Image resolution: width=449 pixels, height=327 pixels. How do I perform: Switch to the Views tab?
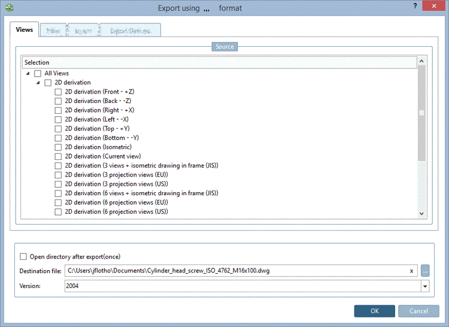25,29
